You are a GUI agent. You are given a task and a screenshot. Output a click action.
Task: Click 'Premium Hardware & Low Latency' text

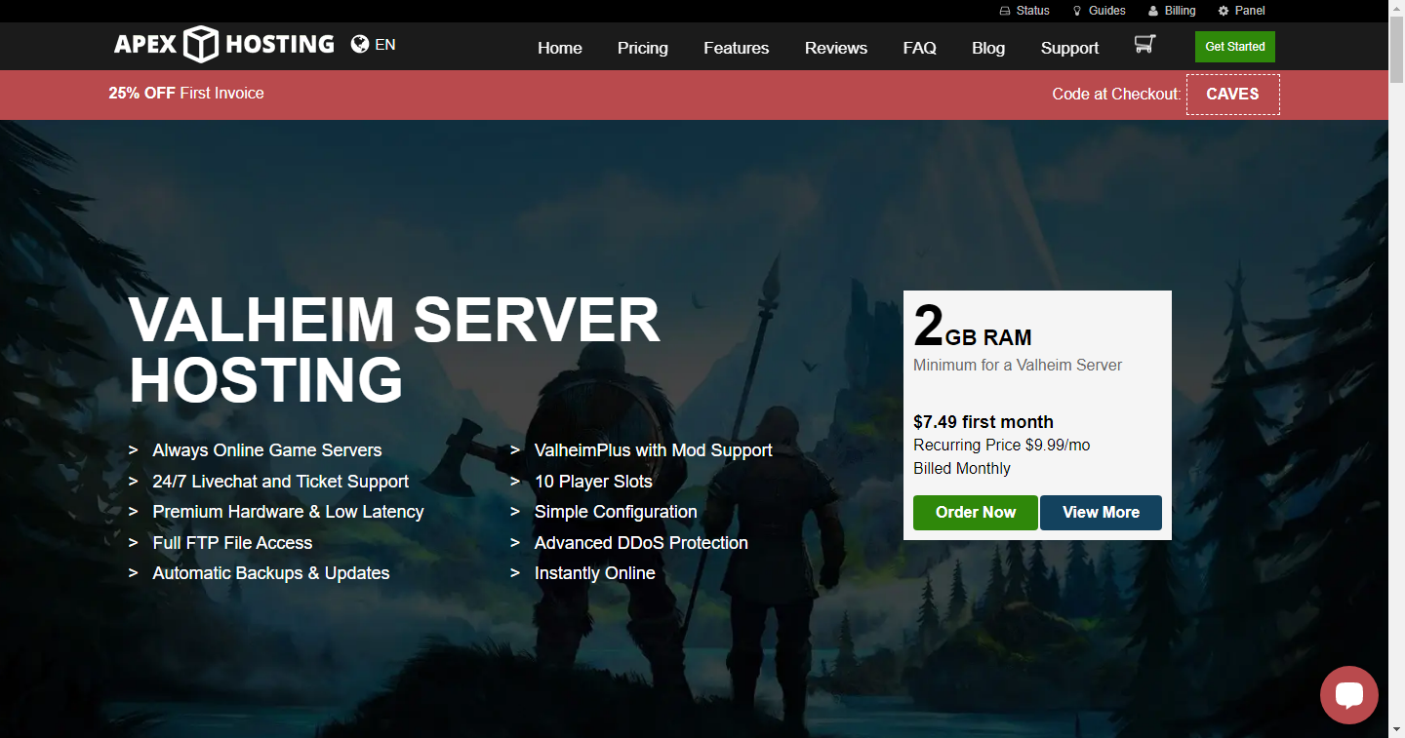coord(289,512)
